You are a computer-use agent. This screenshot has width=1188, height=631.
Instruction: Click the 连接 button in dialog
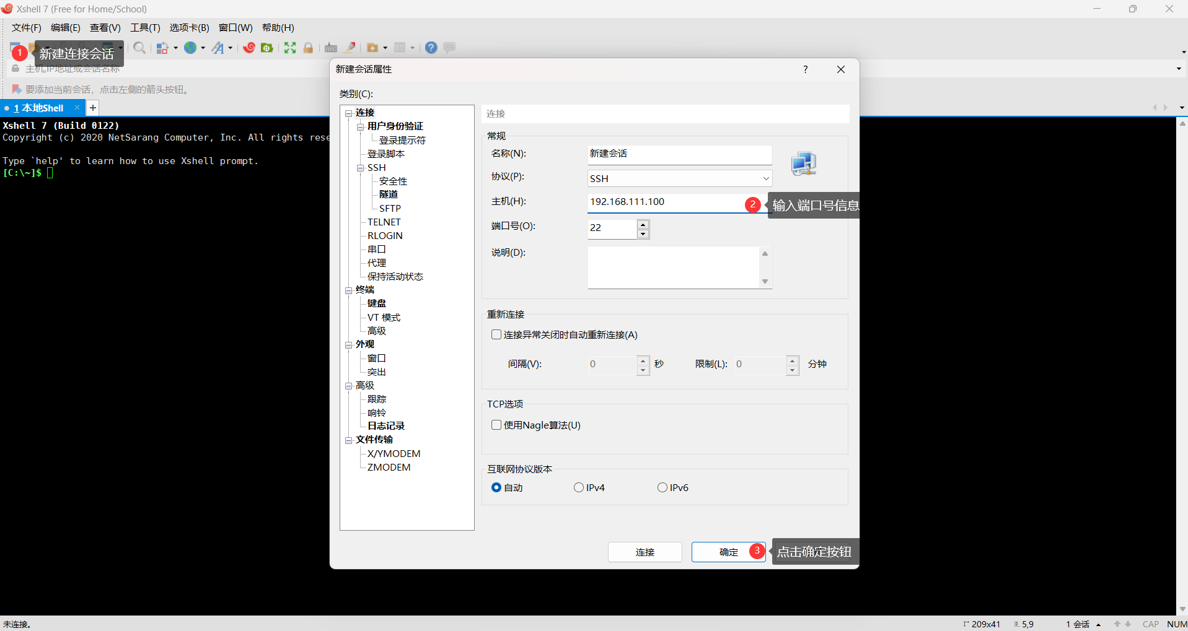point(645,552)
